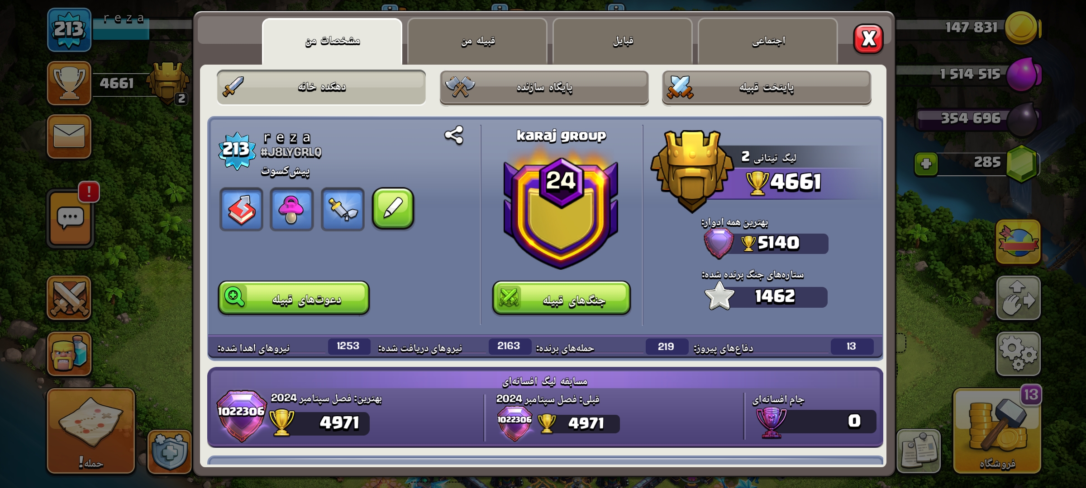Open the layout editor hand icon
The image size is (1086, 488).
coord(1018,298)
